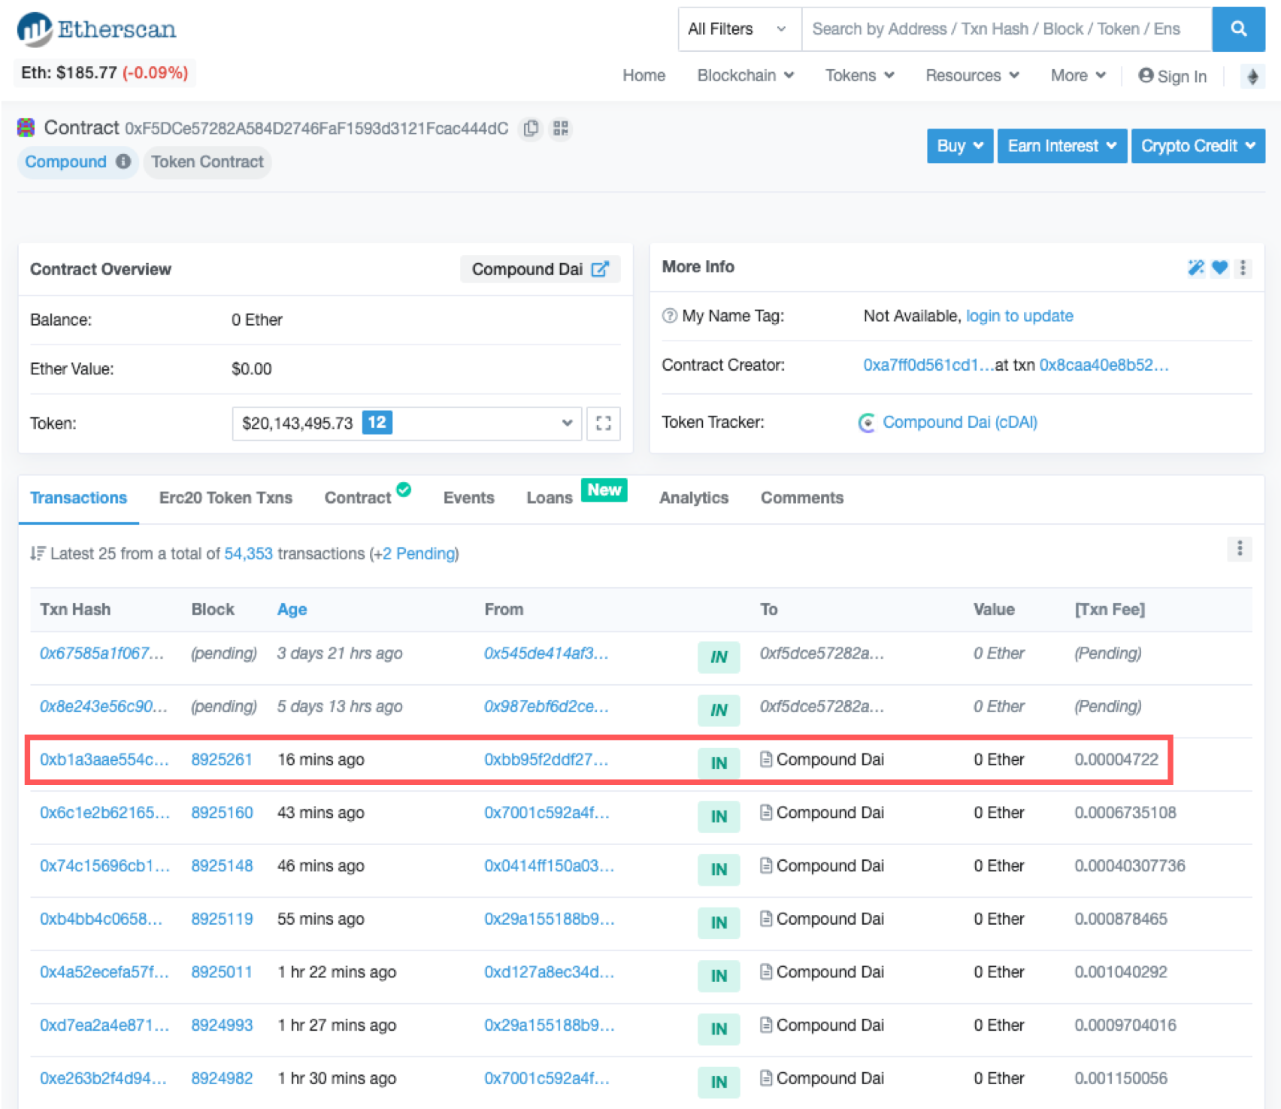The height and width of the screenshot is (1109, 1281).
Task: Open the Crypto Credit dropdown
Action: (x=1198, y=146)
